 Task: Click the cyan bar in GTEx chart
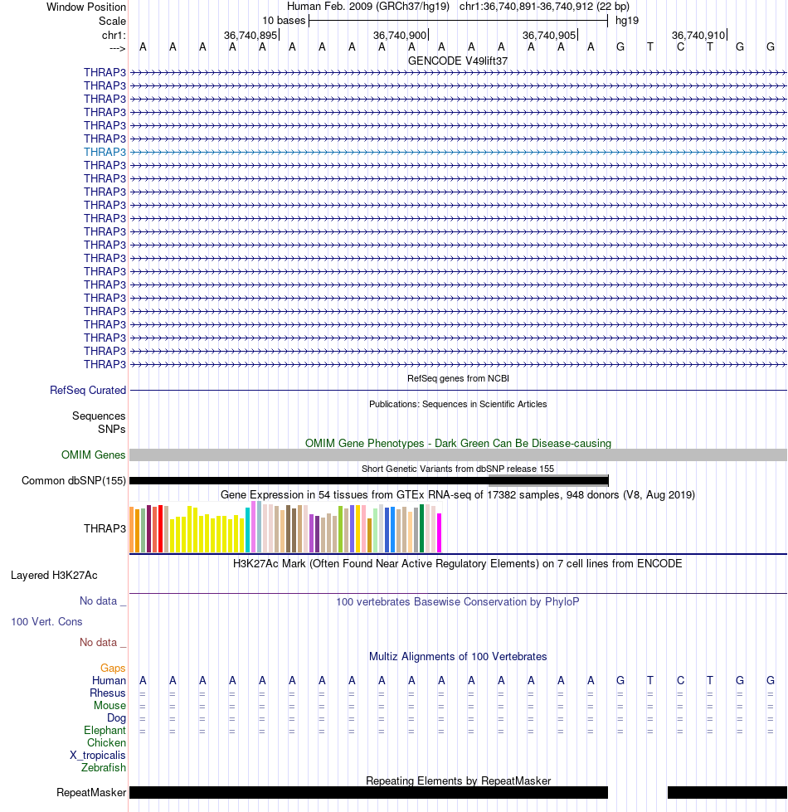[x=247, y=530]
